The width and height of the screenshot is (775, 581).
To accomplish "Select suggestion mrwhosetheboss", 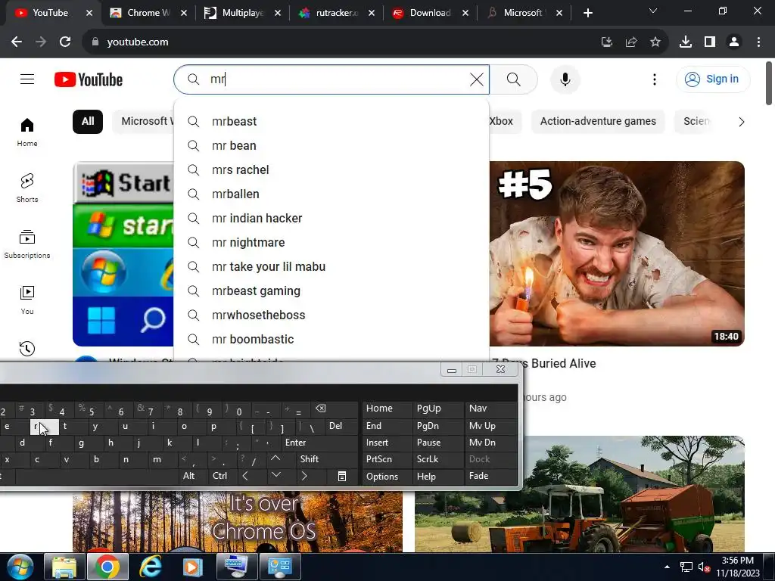I will (x=331, y=315).
